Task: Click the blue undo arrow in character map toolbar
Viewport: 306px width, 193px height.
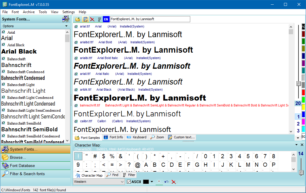Action: click(x=166, y=182)
